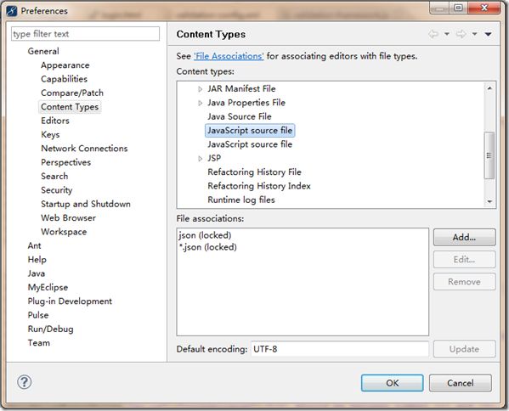
Task: Select Java Properties File content type
Action: pyautogui.click(x=246, y=103)
